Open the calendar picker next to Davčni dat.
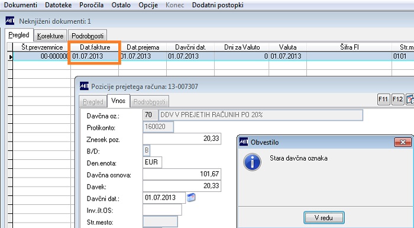414x228 pixels. (191, 197)
